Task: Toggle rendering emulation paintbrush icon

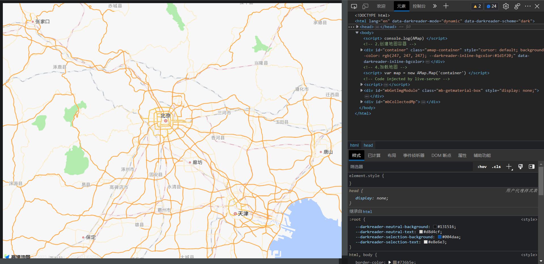Action: 520,167
